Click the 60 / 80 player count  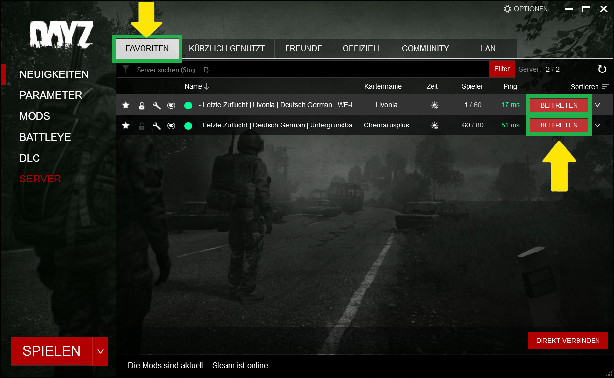[472, 125]
